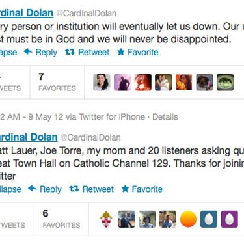Click the Reply arrow icon on first tweet
Viewport: 244px width, 244px height.
click(x=28, y=52)
